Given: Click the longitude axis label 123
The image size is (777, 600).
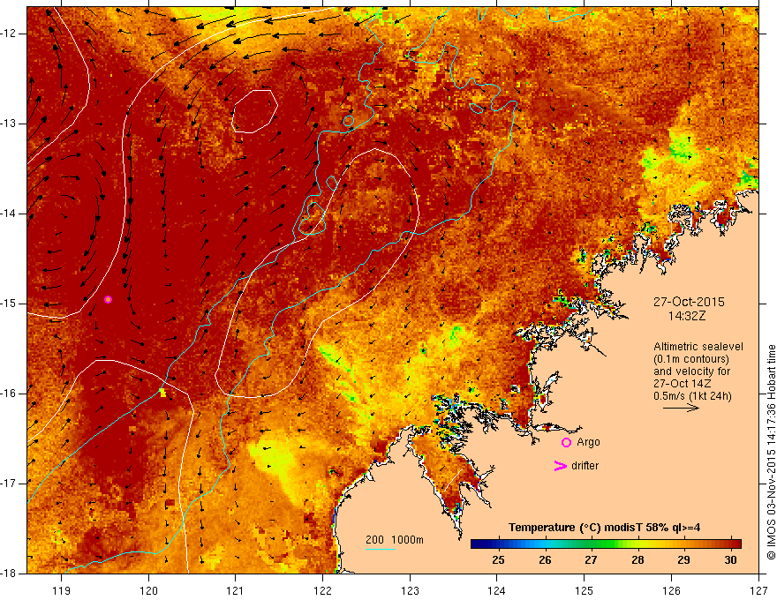Looking at the screenshot, I should (x=410, y=590).
